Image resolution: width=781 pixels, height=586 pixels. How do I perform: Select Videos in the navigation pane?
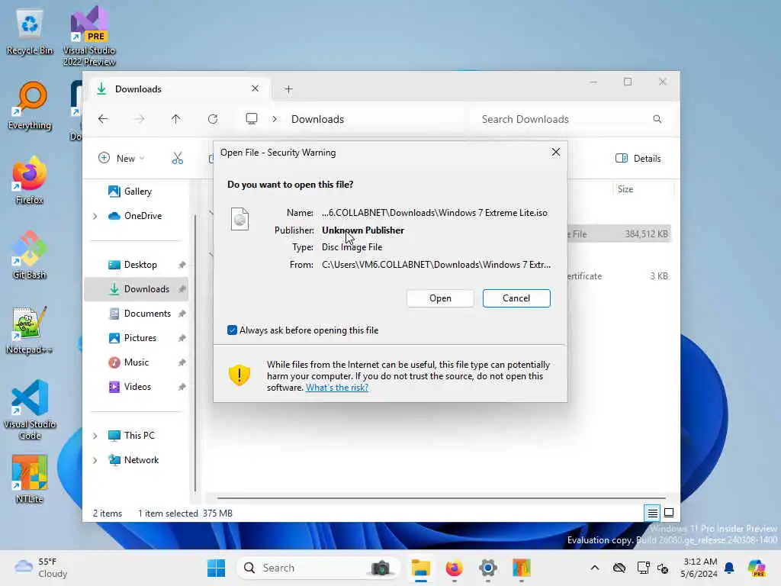click(137, 387)
